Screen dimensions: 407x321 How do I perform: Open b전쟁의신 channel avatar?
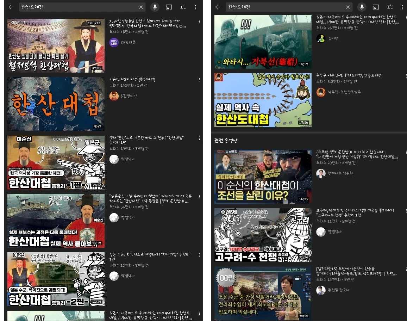114,96
